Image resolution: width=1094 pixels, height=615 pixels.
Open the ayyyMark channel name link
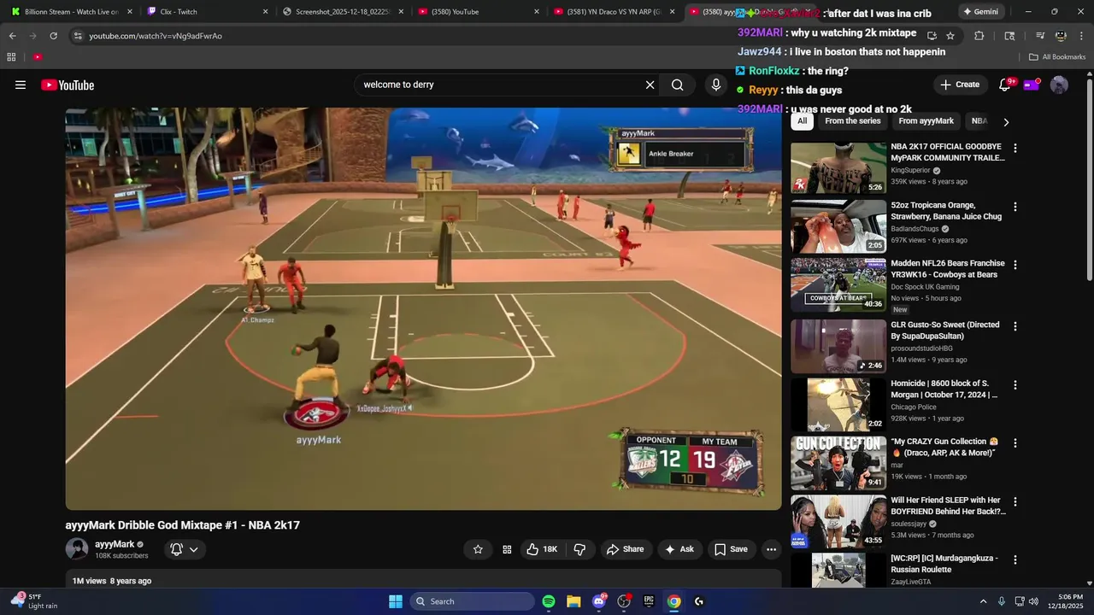click(115, 544)
